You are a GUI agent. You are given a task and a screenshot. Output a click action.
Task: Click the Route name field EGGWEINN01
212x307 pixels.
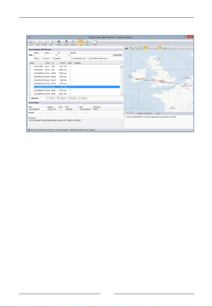coord(38,109)
